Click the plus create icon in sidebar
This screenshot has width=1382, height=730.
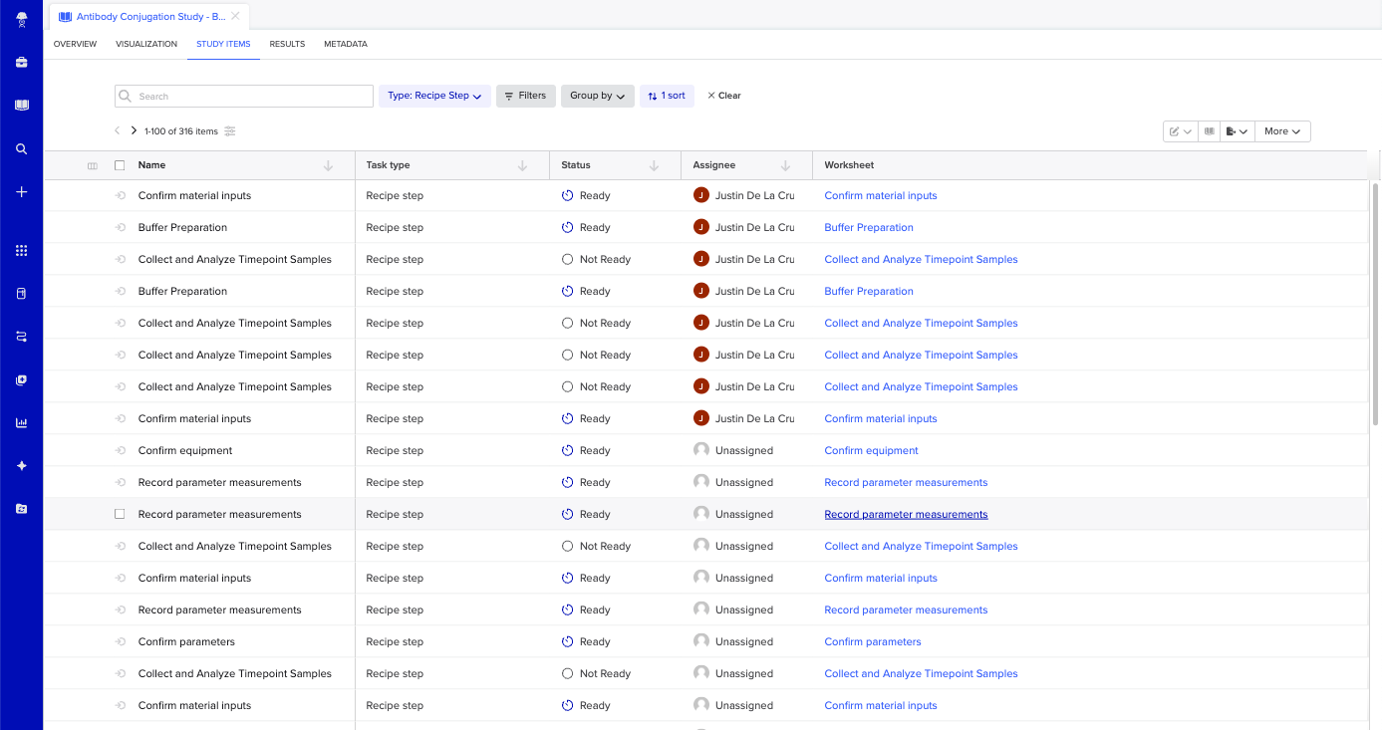pyautogui.click(x=21, y=192)
